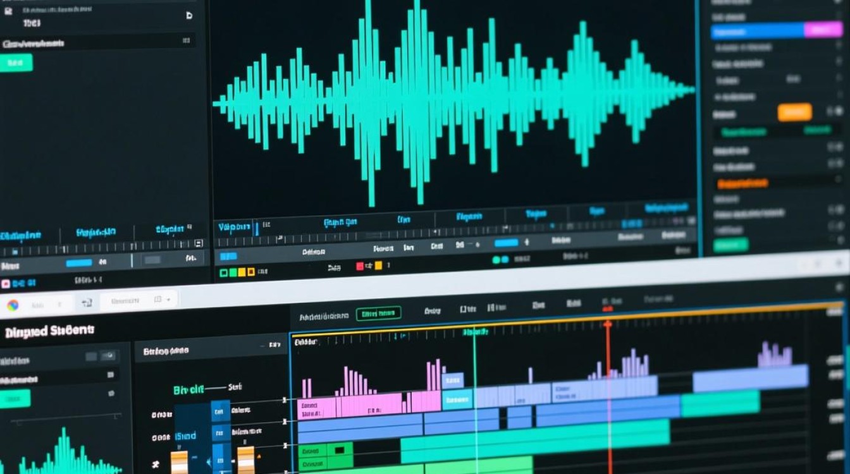
Task: Click the share icon in browser bar
Action: 87,303
